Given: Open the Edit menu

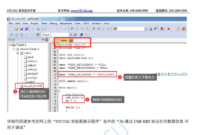Looking at the screenshot, I should point(18,23).
